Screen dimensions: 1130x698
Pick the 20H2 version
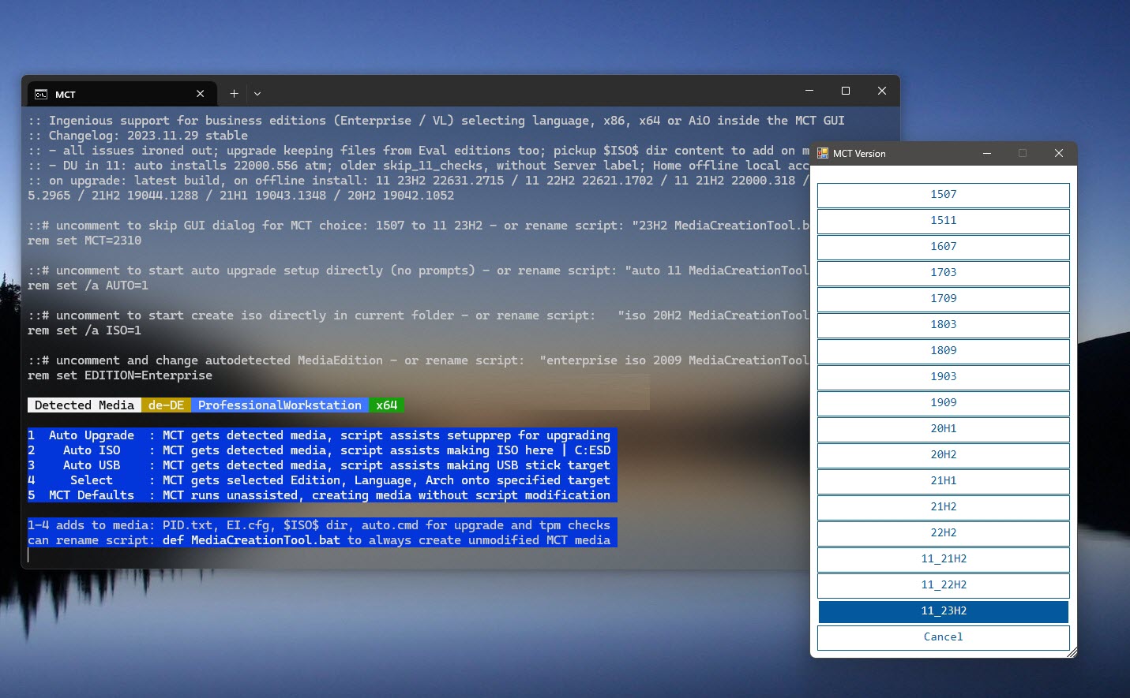click(943, 455)
